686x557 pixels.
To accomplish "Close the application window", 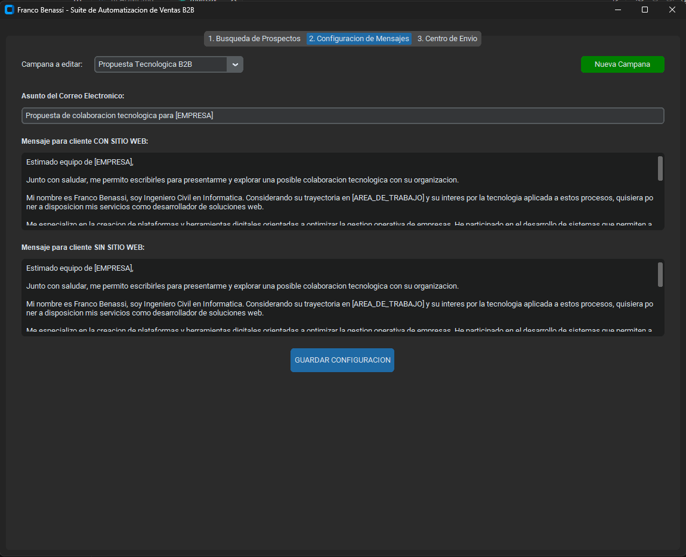I will click(672, 10).
